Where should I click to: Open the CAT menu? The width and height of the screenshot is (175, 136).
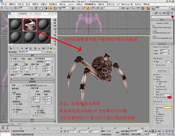pyautogui.click(x=118, y=4)
